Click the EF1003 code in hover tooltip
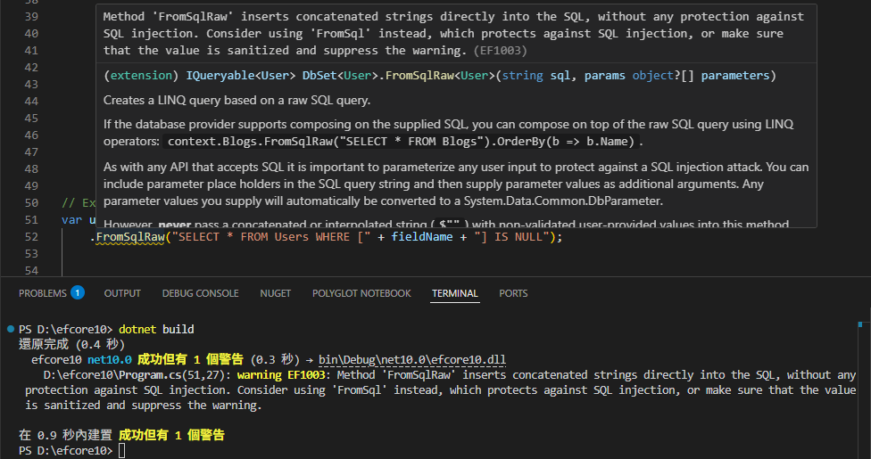The width and height of the screenshot is (871, 459). click(x=501, y=51)
